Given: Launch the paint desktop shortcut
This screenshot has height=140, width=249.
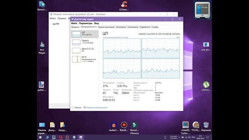Looking at the screenshot, I should point(42,86).
